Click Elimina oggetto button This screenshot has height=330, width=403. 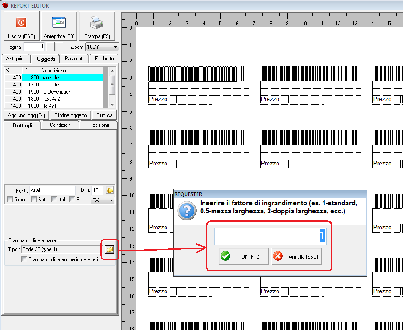pos(71,115)
